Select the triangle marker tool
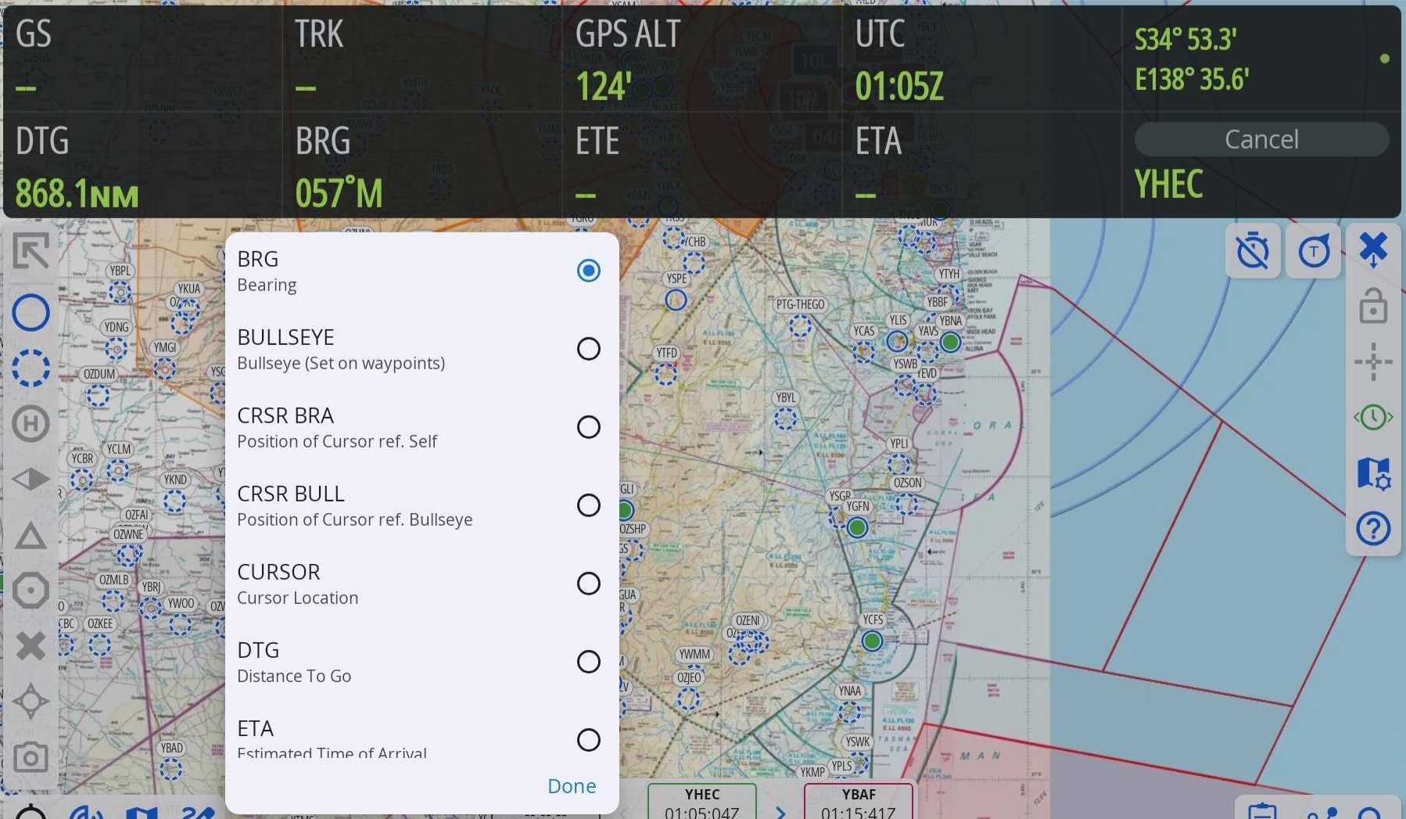The width and height of the screenshot is (1406, 819). point(30,537)
